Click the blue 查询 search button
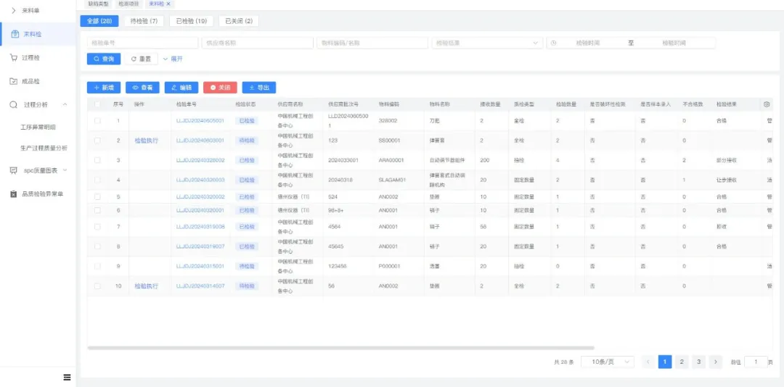Image resolution: width=784 pixels, height=387 pixels. click(x=104, y=59)
